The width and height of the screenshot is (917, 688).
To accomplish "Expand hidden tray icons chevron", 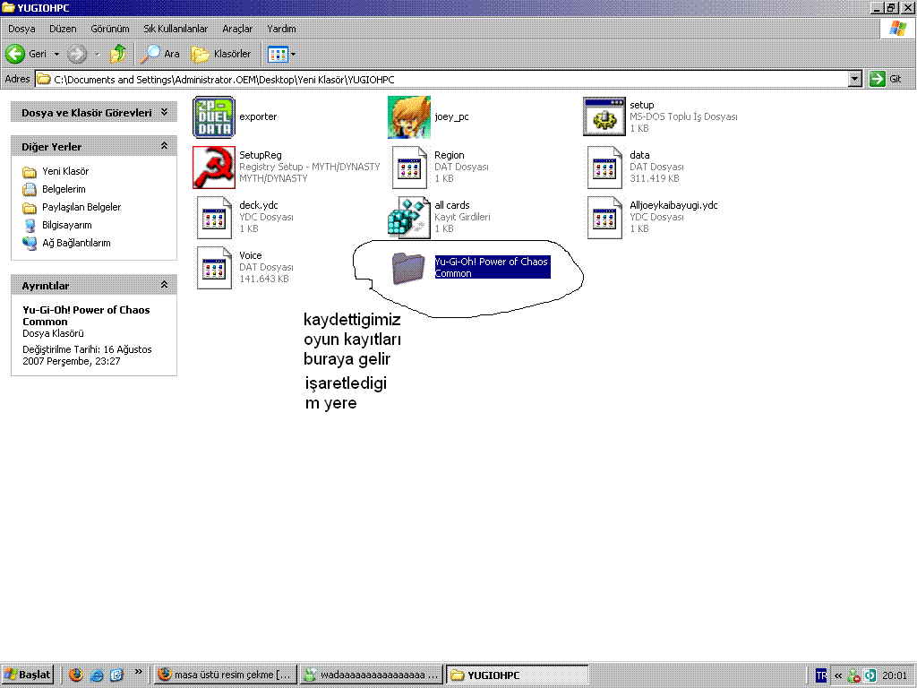I will (x=838, y=675).
